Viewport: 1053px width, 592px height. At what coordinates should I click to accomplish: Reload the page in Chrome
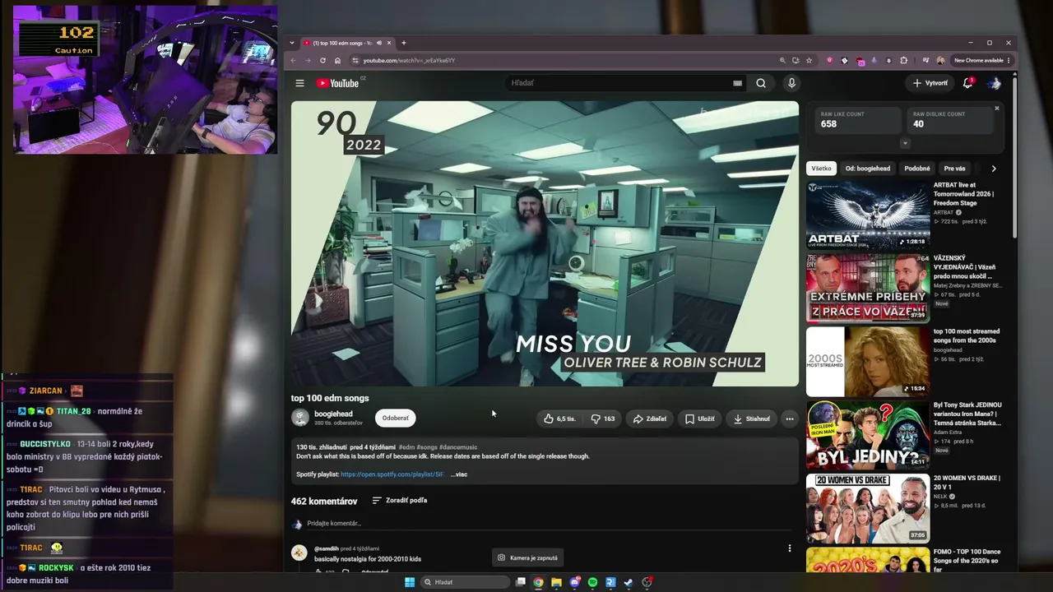coord(322,60)
